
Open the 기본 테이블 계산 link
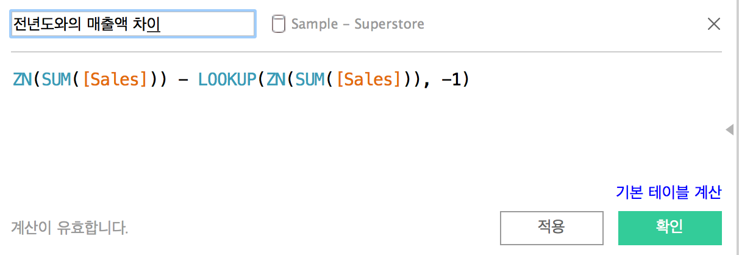coord(669,192)
